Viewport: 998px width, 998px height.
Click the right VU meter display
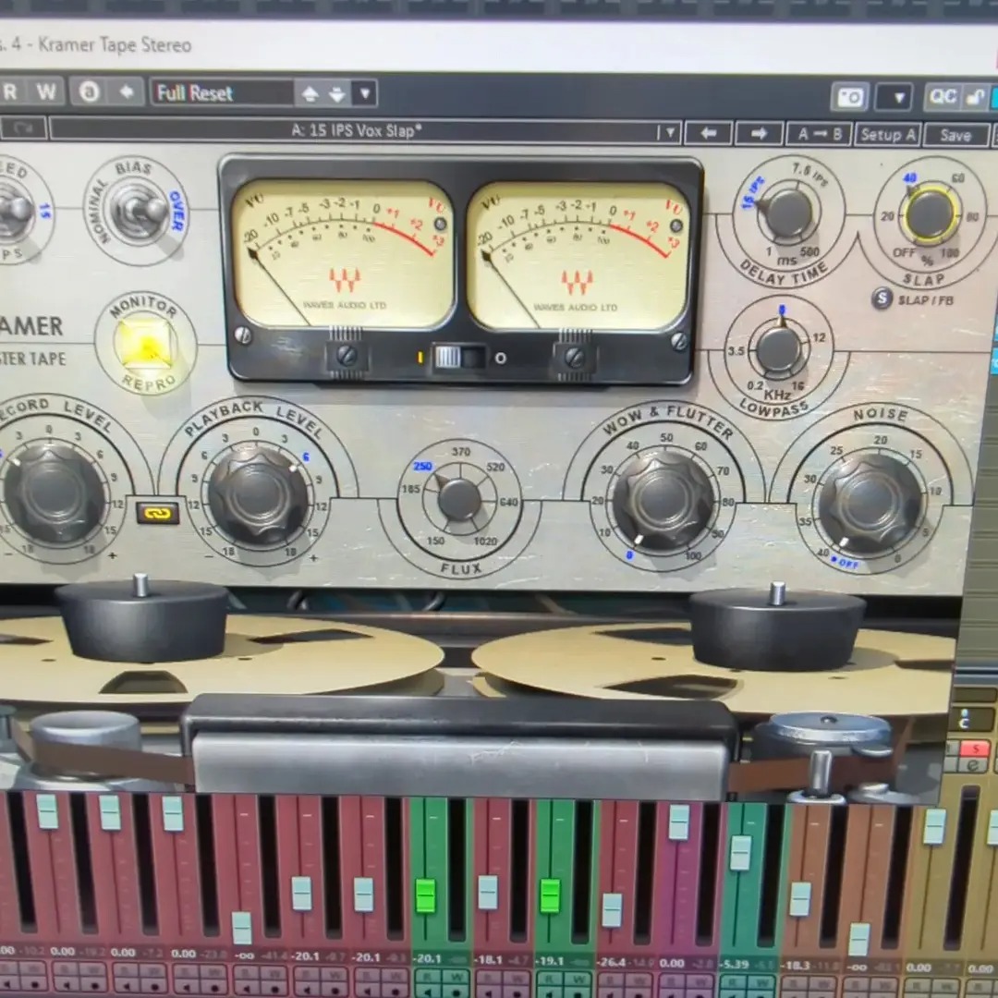577,257
